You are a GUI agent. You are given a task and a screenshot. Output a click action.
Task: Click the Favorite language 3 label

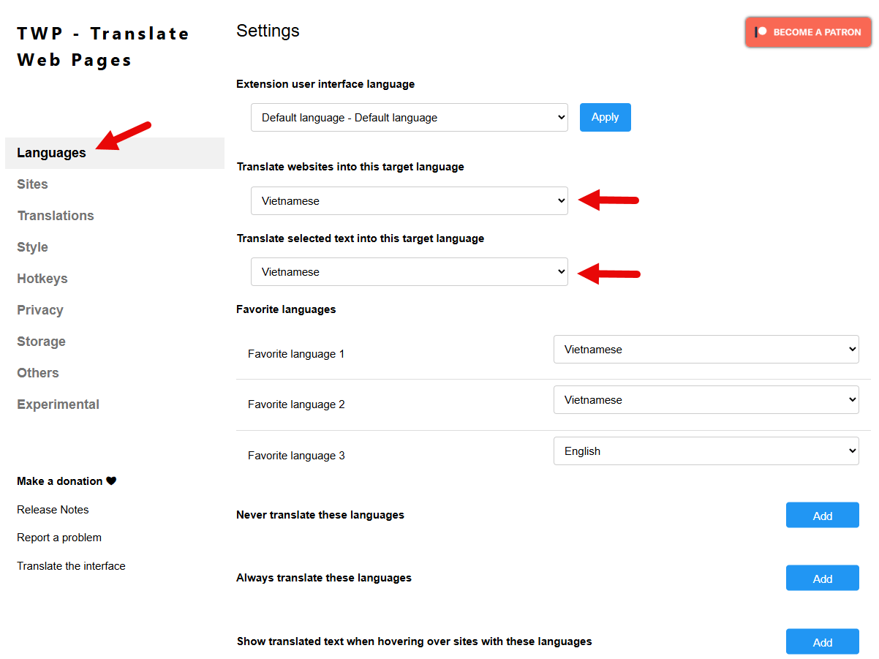[x=296, y=456]
